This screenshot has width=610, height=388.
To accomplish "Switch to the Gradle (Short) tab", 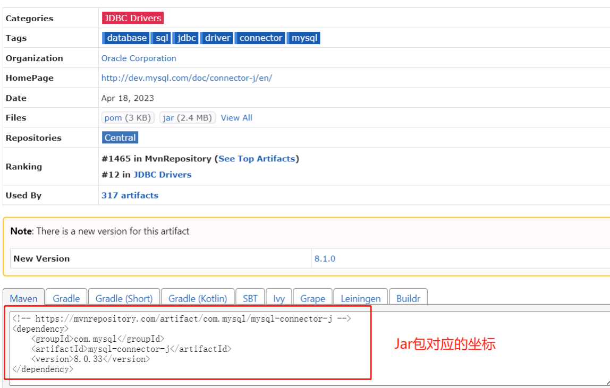I will pyautogui.click(x=124, y=298).
